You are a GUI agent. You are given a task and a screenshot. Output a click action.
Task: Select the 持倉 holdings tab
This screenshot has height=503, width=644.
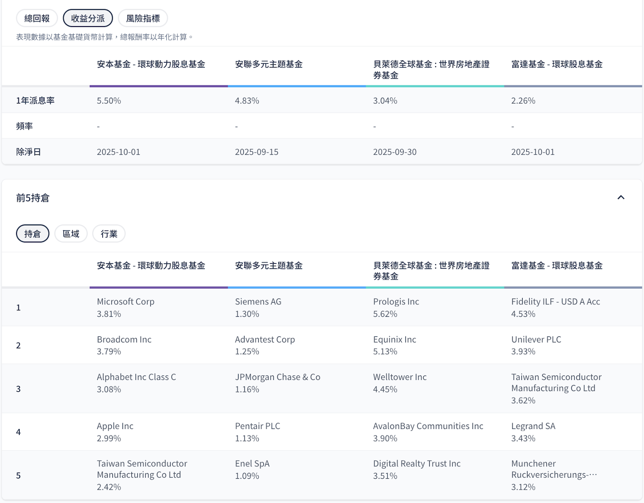click(x=33, y=234)
